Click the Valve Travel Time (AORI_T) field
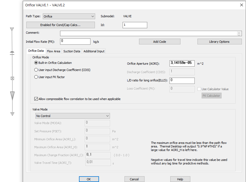 (x=98, y=163)
